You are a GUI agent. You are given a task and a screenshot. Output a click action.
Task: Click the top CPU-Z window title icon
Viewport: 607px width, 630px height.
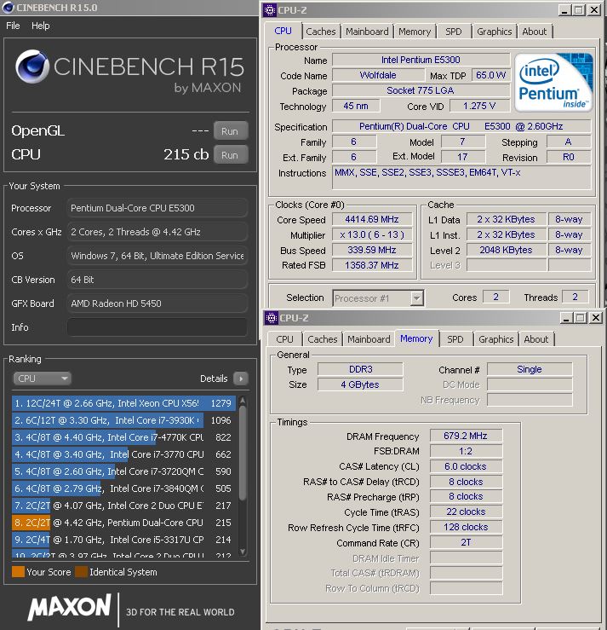tap(270, 10)
